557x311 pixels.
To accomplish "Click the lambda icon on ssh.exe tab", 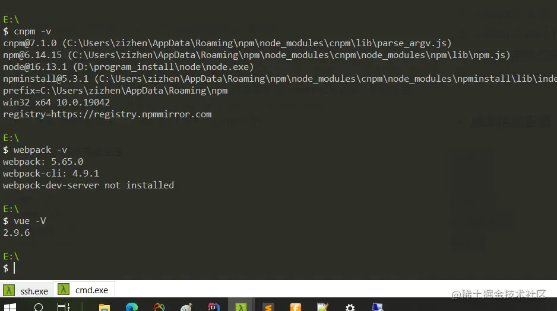I will 8,291.
